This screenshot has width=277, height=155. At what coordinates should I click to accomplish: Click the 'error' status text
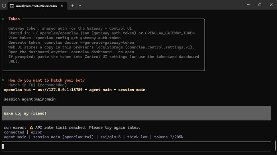pos(37,132)
